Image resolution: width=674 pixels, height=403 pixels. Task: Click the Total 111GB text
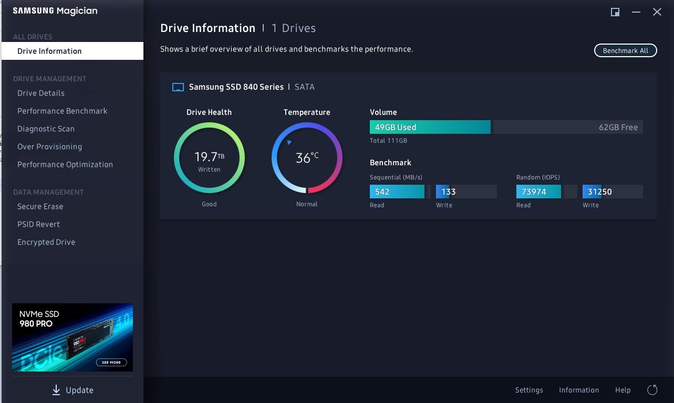[388, 141]
